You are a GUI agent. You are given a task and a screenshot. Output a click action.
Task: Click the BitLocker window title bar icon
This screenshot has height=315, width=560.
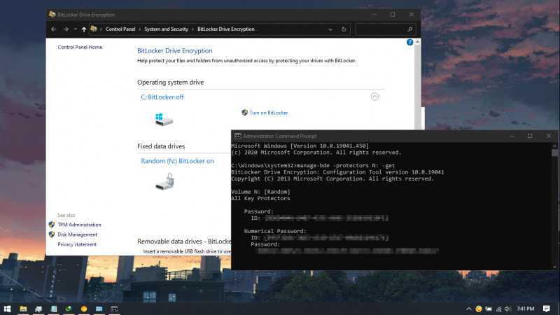click(52, 15)
